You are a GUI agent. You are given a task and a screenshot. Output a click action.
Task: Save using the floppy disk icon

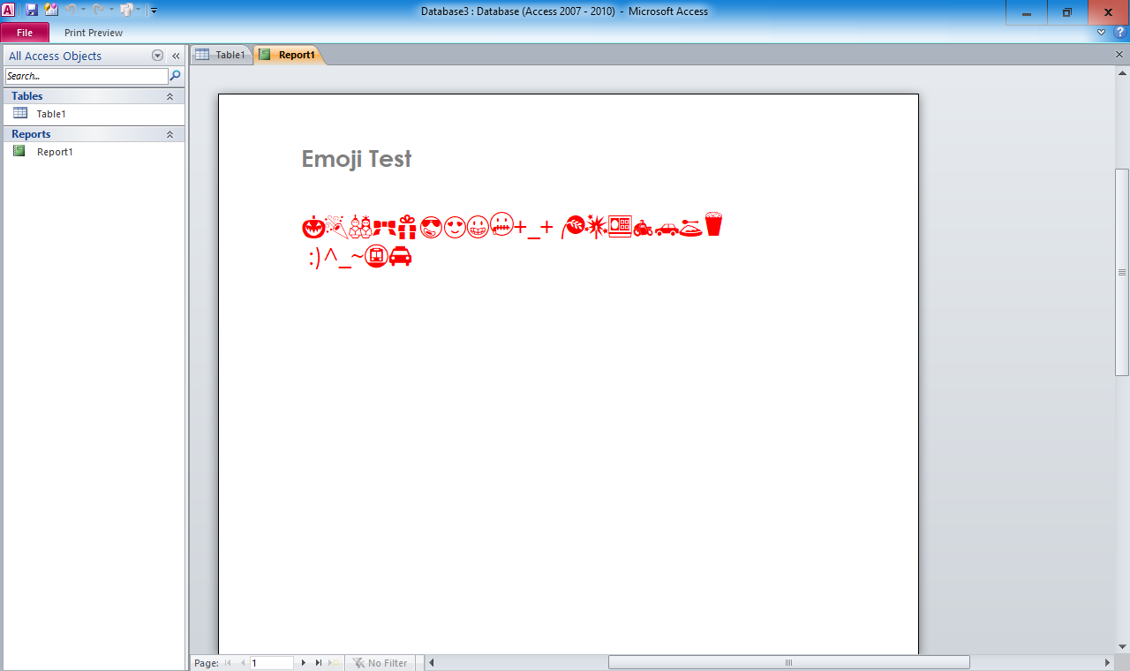32,10
